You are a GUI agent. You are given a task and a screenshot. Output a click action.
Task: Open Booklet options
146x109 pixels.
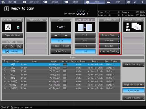(x=109, y=46)
